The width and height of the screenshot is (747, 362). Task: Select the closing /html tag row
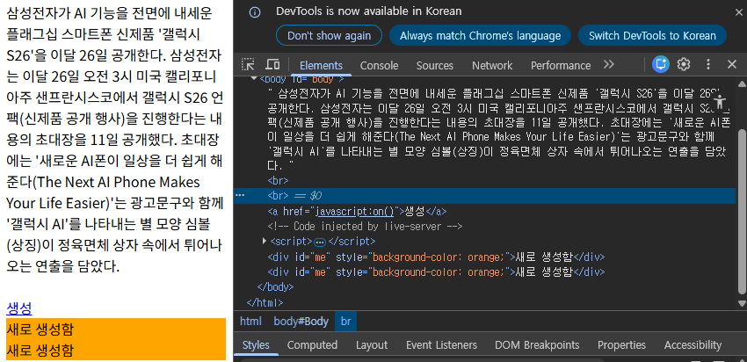pyautogui.click(x=265, y=302)
